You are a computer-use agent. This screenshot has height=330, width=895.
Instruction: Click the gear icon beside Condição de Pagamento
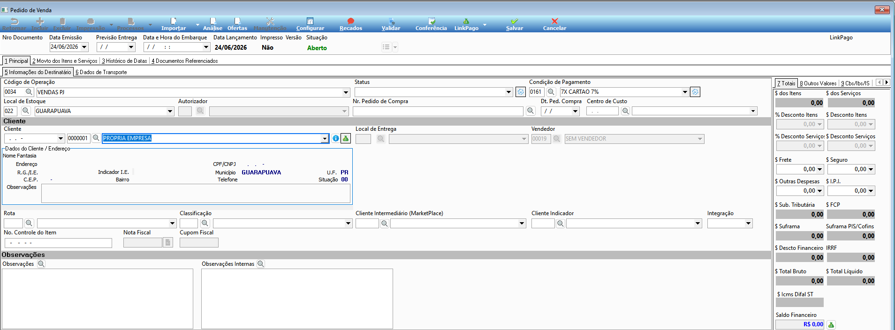click(x=695, y=92)
